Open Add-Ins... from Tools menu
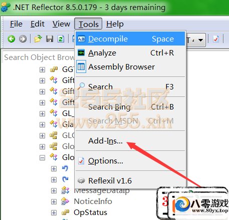Screen dimensions: 229x220 click(x=130, y=141)
